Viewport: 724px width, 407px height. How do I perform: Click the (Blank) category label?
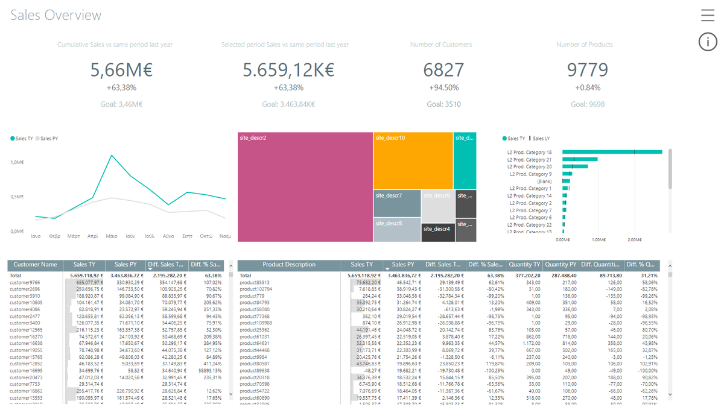(544, 181)
